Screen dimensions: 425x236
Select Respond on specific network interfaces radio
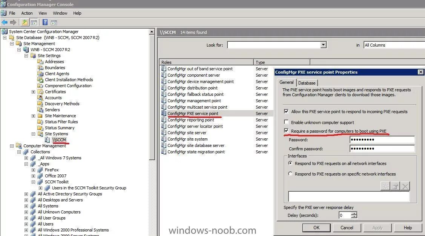click(290, 174)
